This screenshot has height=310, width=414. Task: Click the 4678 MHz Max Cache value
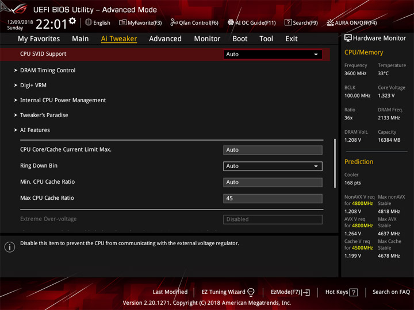(389, 256)
